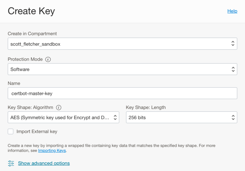Open the 256 bits key length dropdown
Screen dimensions: 245x171
tap(177, 118)
